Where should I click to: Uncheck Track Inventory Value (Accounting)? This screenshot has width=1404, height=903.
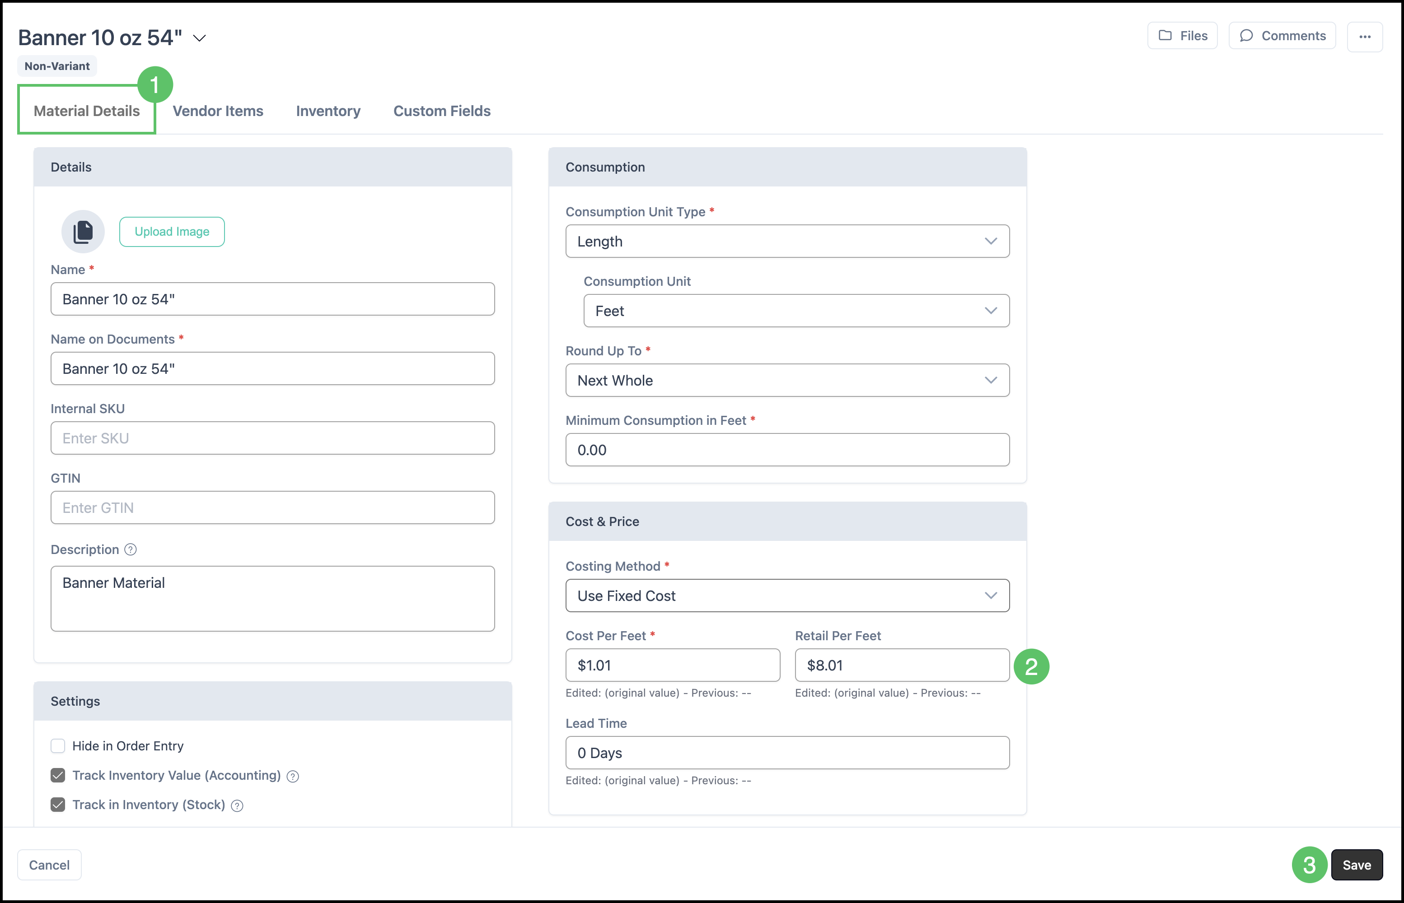point(57,775)
